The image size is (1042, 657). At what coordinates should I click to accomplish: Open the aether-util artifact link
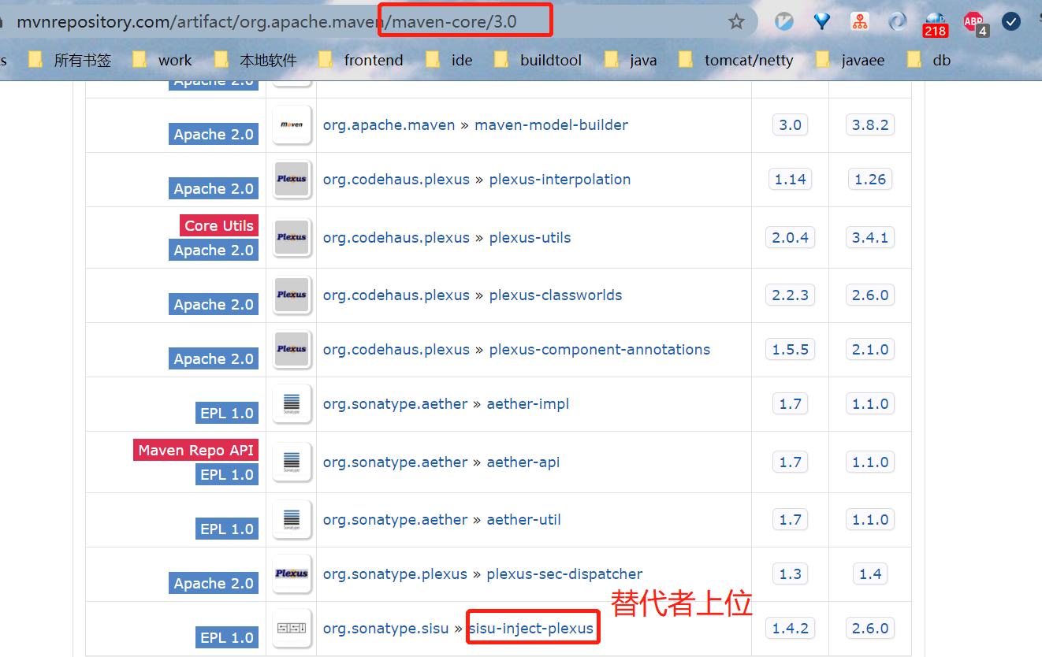point(524,519)
